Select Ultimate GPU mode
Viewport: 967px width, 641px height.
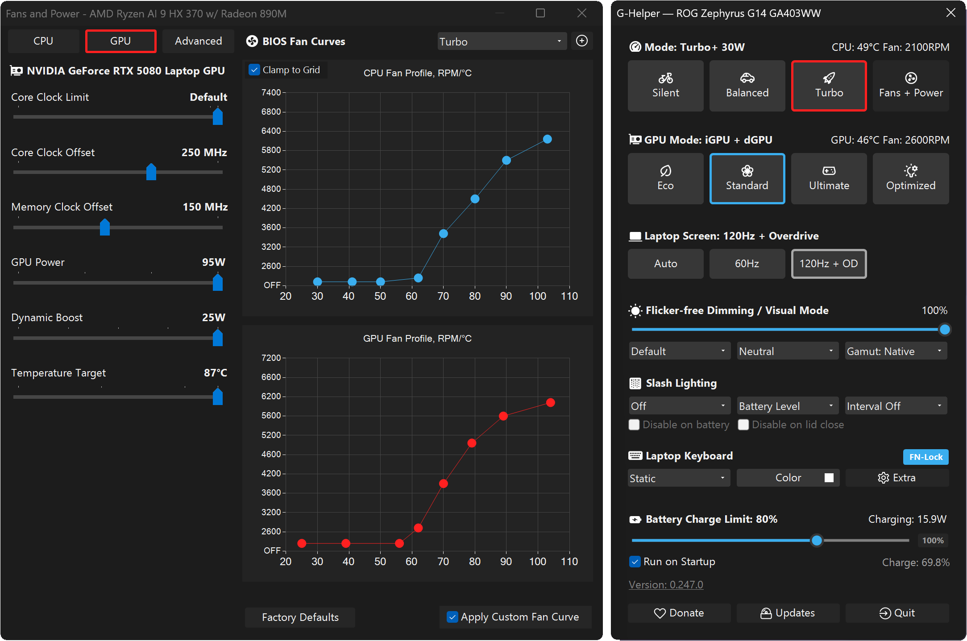pos(829,178)
